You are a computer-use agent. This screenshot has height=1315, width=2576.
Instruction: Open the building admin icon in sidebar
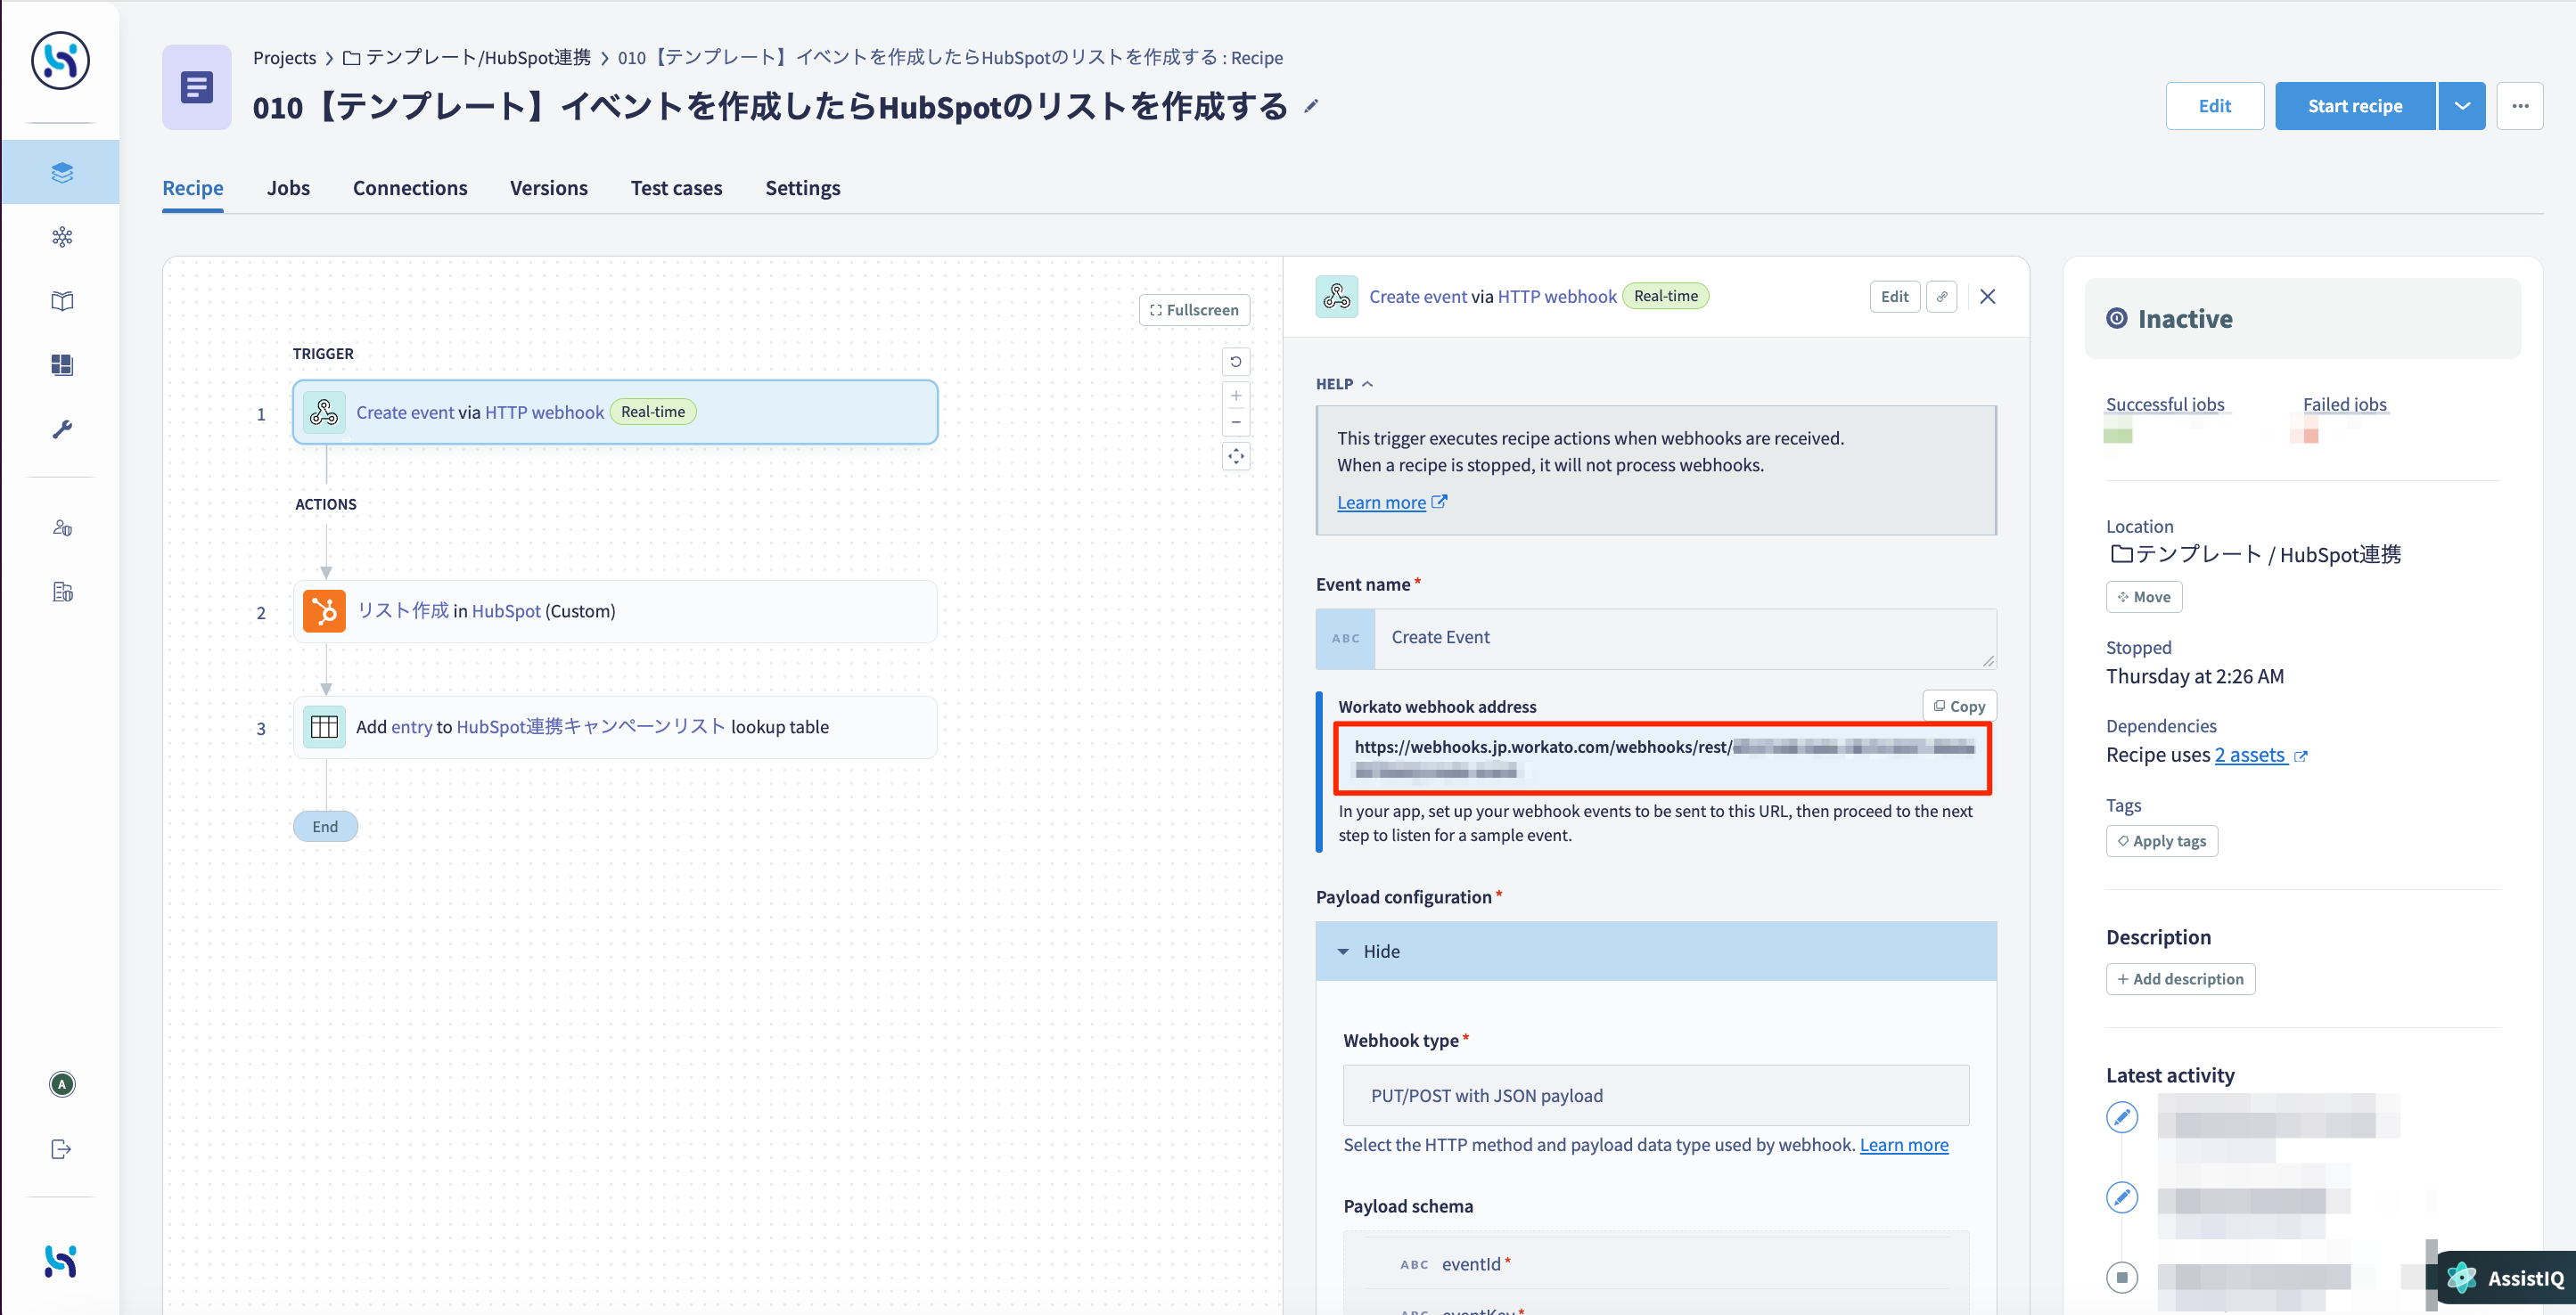click(62, 592)
